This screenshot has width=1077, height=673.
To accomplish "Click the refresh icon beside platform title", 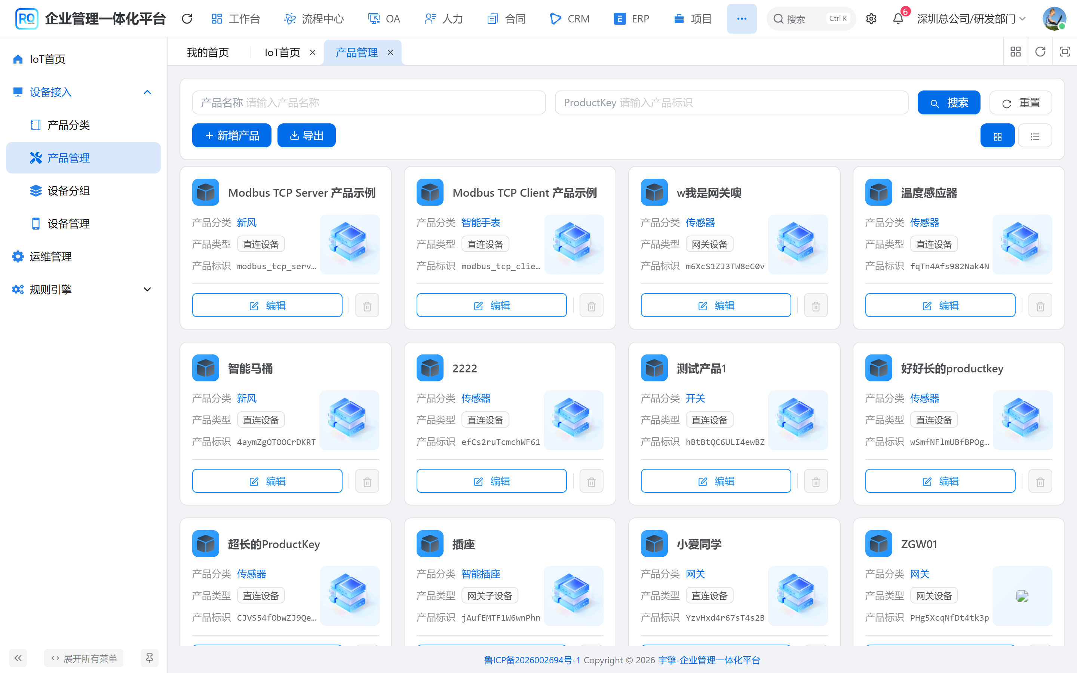I will pyautogui.click(x=187, y=19).
